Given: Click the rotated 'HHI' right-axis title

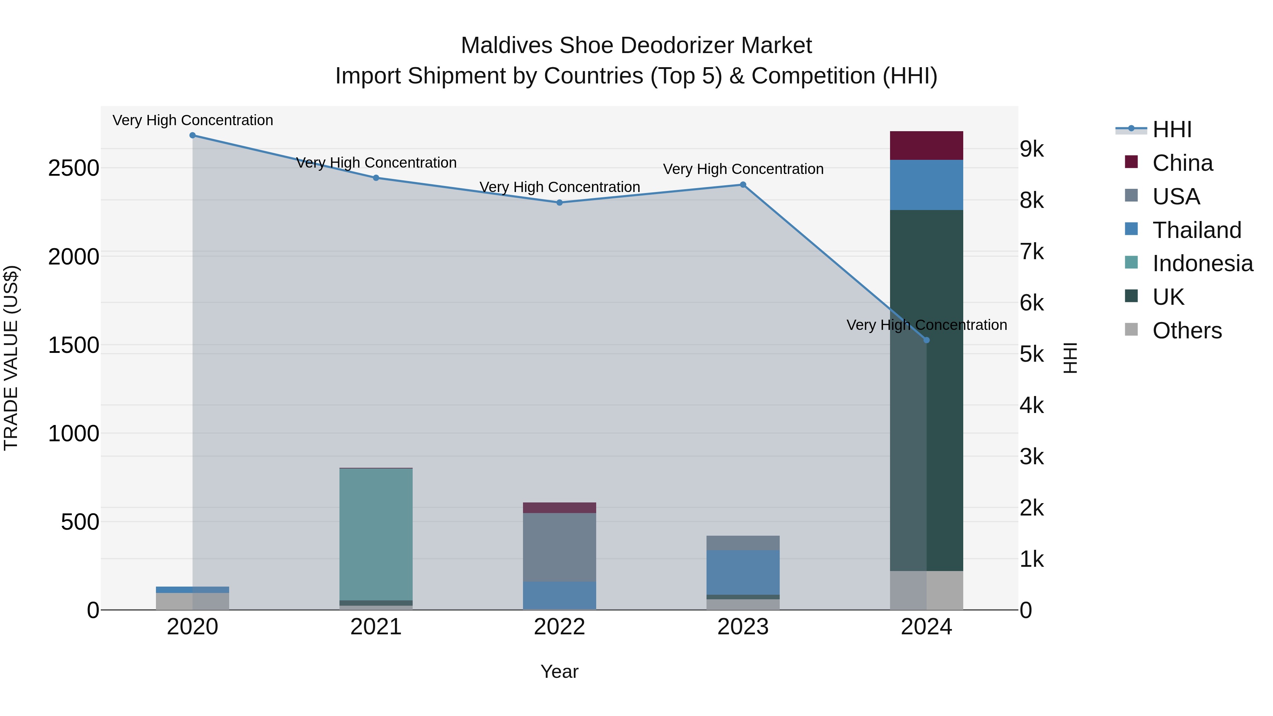Looking at the screenshot, I should click(x=1070, y=358).
